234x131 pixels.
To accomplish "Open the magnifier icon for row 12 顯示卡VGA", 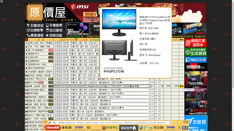I will pos(153,82).
